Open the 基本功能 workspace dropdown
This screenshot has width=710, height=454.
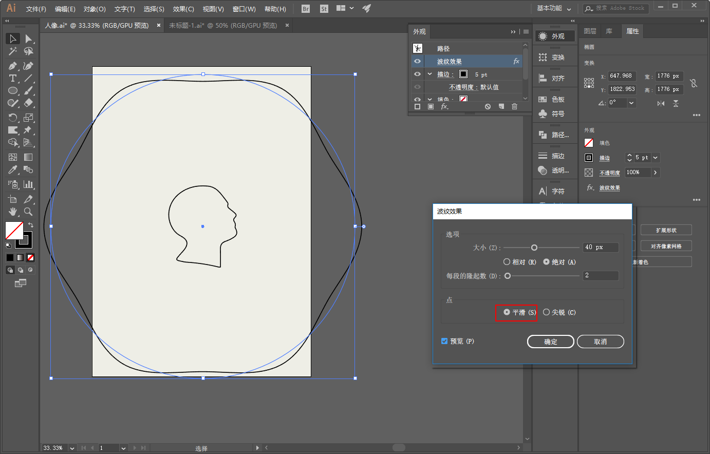554,8
